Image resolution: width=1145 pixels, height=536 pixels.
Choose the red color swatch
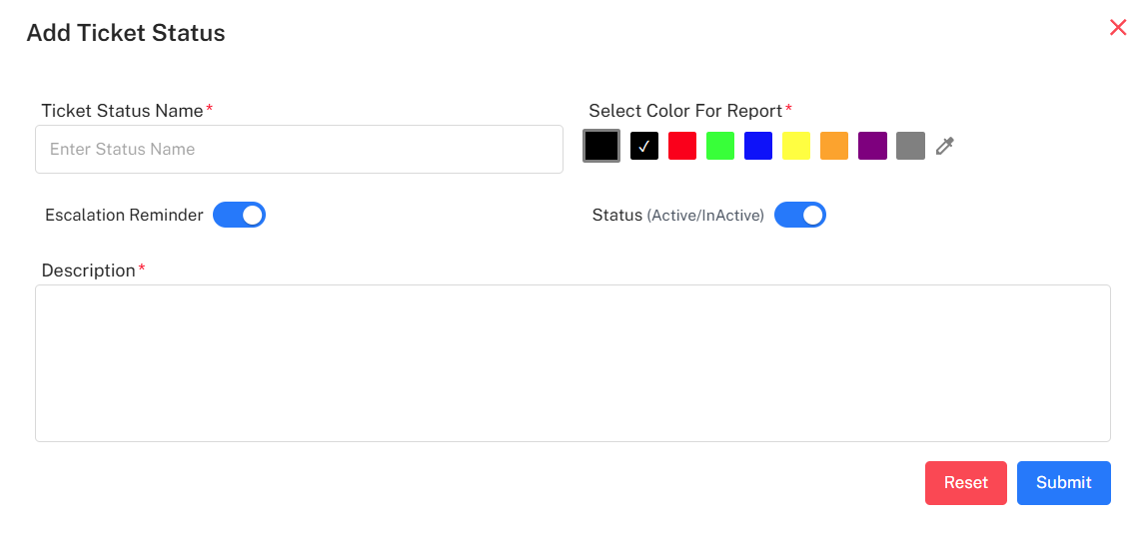point(682,146)
